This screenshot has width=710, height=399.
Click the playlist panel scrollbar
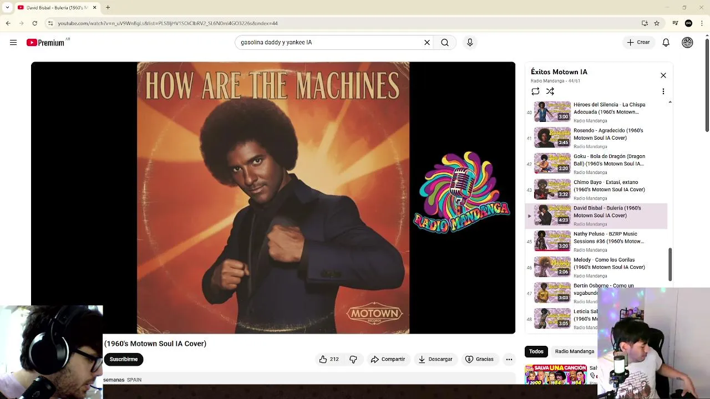pyautogui.click(x=670, y=264)
